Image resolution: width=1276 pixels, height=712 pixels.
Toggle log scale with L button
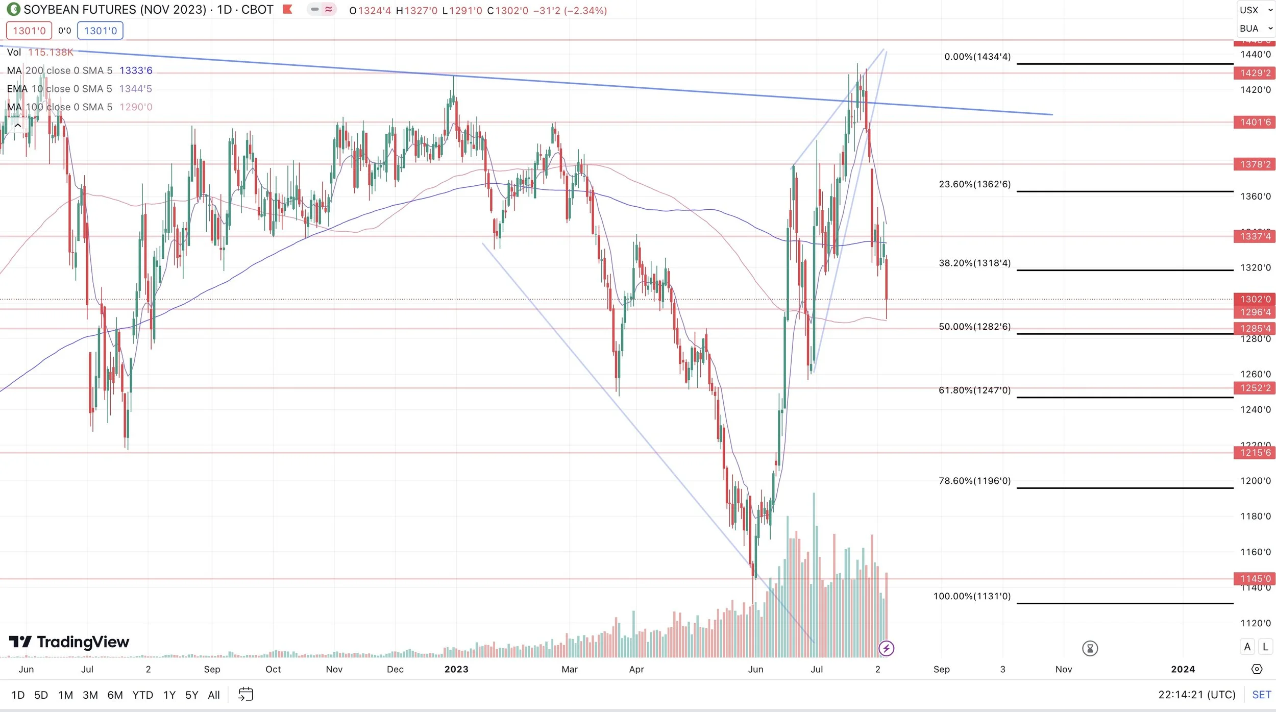(1265, 647)
